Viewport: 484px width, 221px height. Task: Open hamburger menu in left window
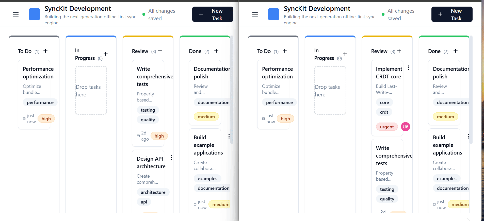16,14
